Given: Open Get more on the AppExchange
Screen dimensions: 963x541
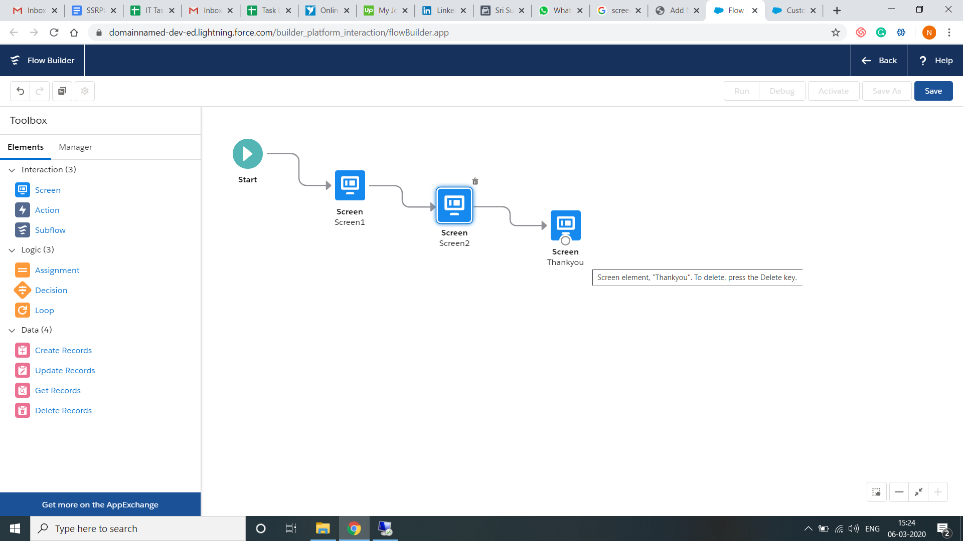Looking at the screenshot, I should [x=100, y=504].
